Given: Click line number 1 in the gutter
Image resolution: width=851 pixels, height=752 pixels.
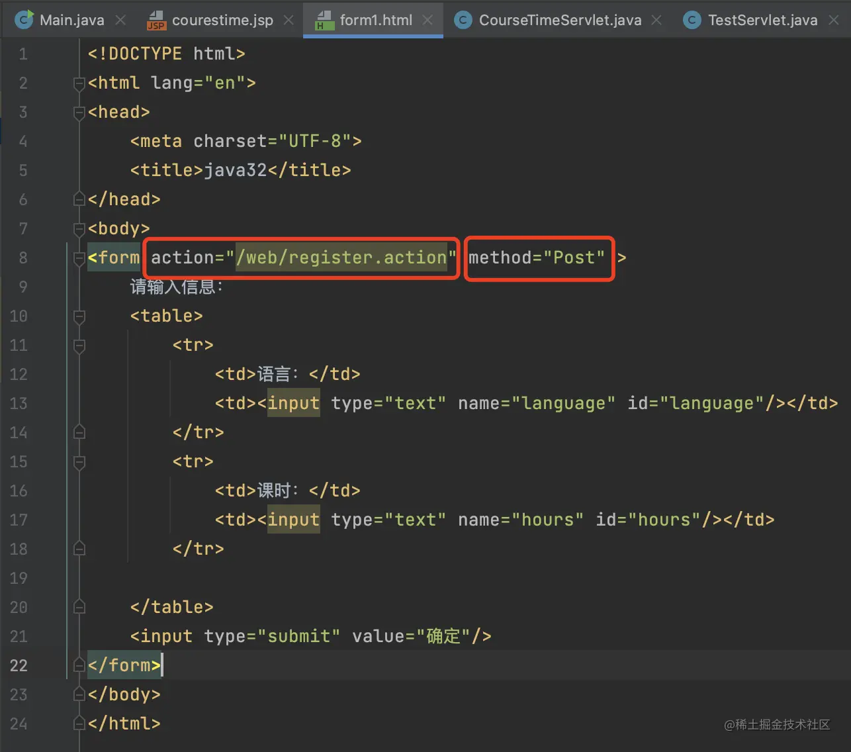Looking at the screenshot, I should pyautogui.click(x=23, y=54).
